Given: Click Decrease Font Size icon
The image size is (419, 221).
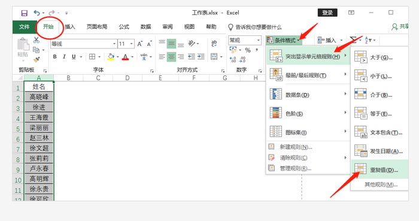Looking at the screenshot, I should pos(150,44).
